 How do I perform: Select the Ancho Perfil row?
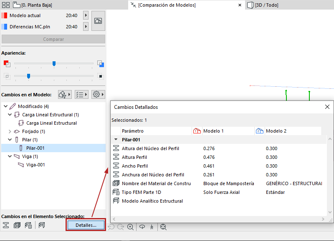click(x=218, y=166)
